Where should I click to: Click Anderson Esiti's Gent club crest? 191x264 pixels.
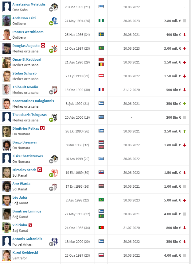point(54,21)
